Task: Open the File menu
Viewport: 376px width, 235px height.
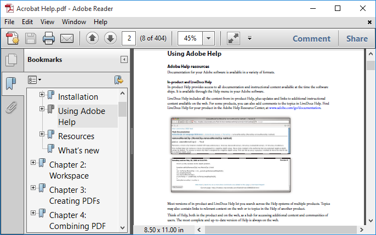Action: [9, 22]
